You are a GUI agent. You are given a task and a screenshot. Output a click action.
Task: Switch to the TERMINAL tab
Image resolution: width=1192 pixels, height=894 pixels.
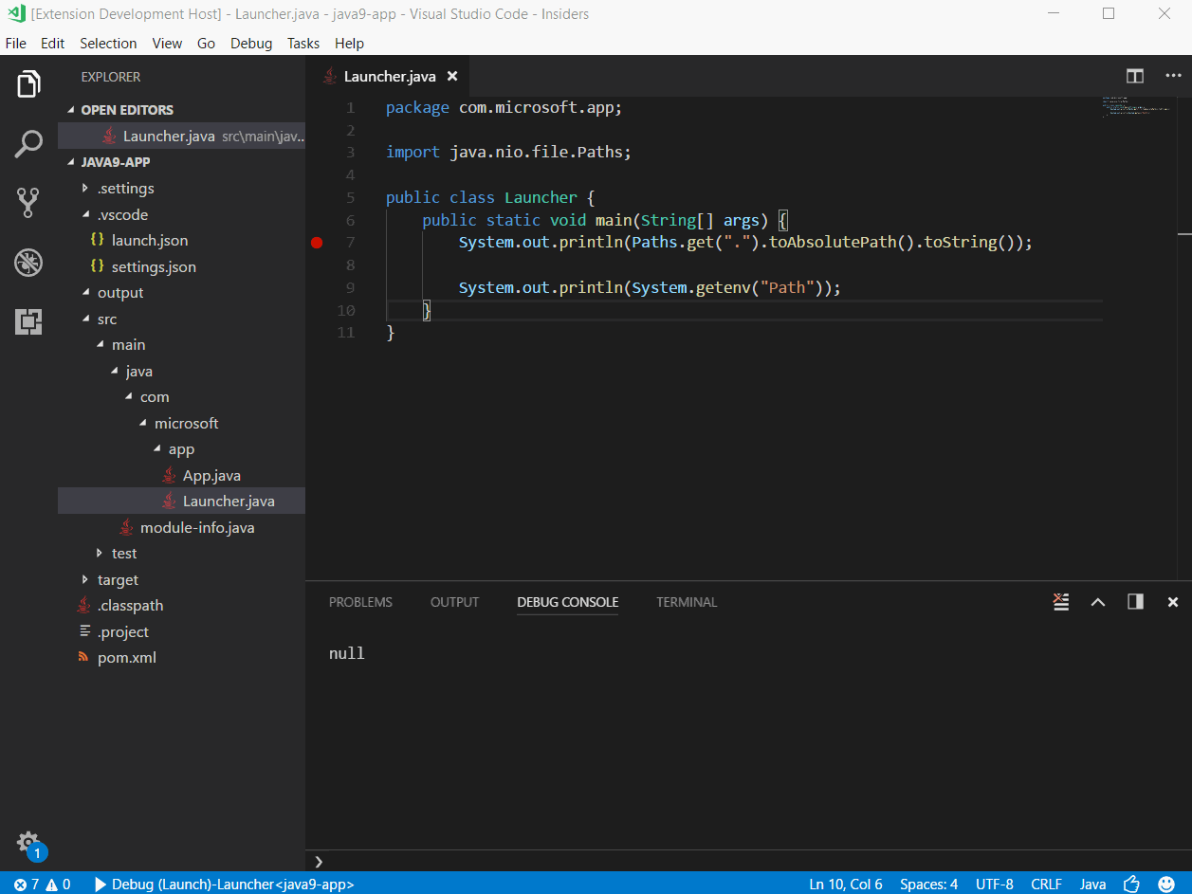(x=686, y=602)
